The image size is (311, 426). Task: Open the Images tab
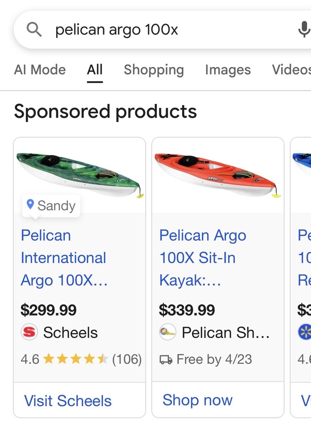point(228,70)
